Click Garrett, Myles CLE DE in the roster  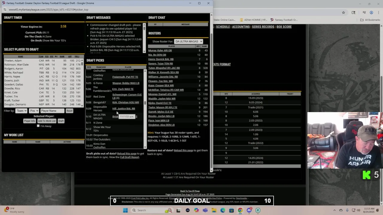coord(161,112)
